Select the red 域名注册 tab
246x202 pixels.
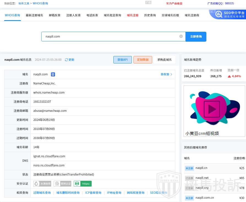click(x=133, y=15)
